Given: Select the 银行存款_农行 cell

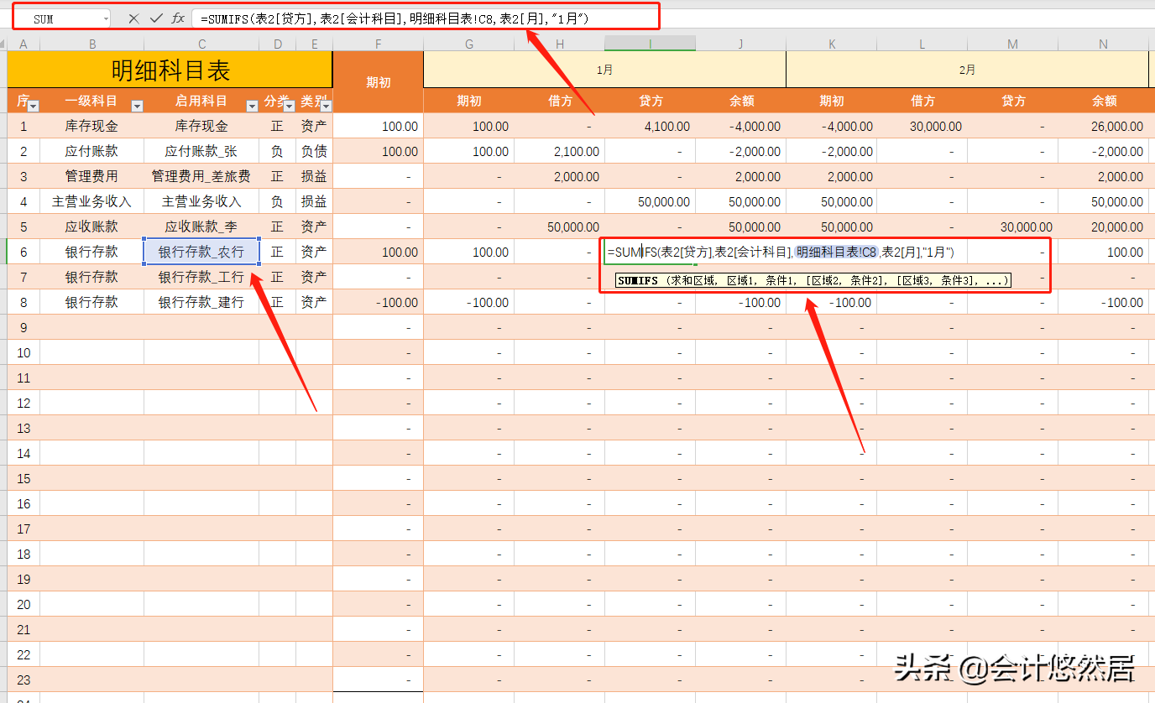Looking at the screenshot, I should click(x=201, y=252).
